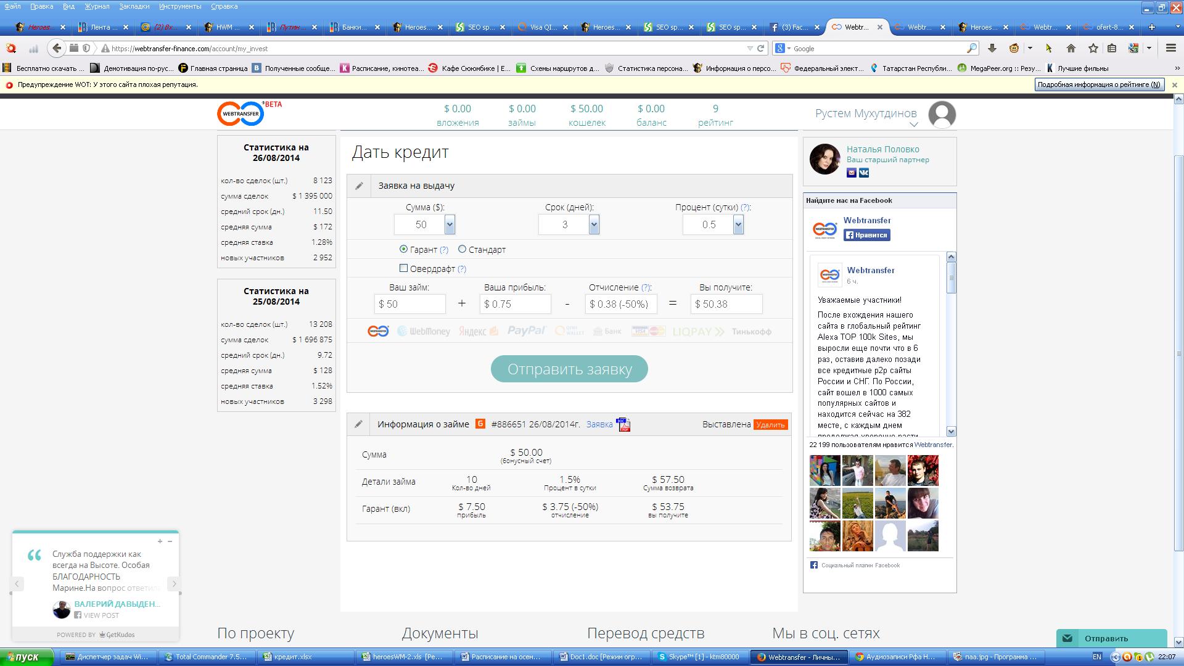Select the Стандарт radio button
Viewport: 1184px width, 666px height.
[x=462, y=249]
